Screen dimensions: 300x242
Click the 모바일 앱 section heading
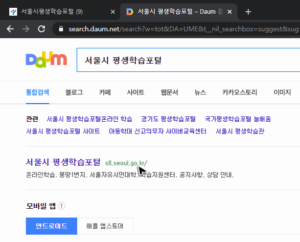pyautogui.click(x=41, y=206)
